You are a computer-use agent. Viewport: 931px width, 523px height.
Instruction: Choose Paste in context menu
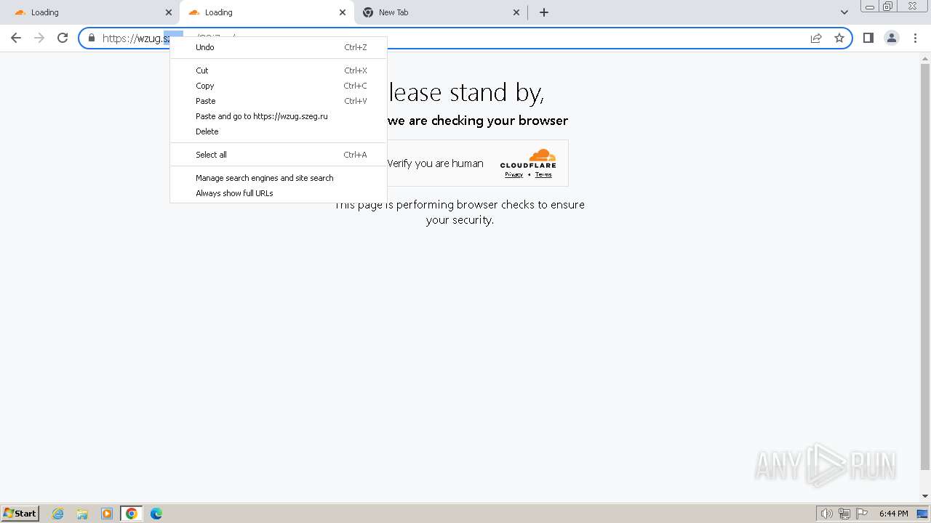coord(279,101)
